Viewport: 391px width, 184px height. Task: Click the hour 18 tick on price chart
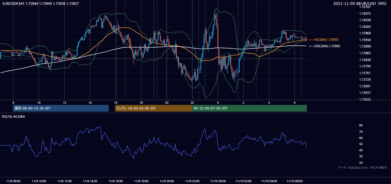[x=141, y=102]
